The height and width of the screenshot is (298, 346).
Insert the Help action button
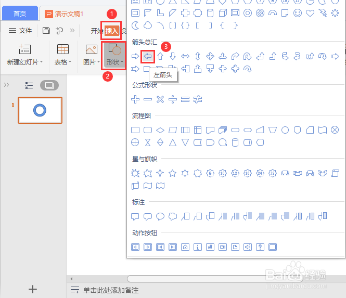260,247
